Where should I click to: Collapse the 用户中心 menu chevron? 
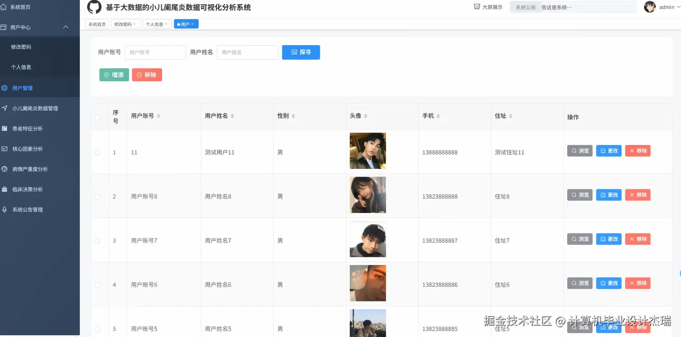tap(66, 27)
